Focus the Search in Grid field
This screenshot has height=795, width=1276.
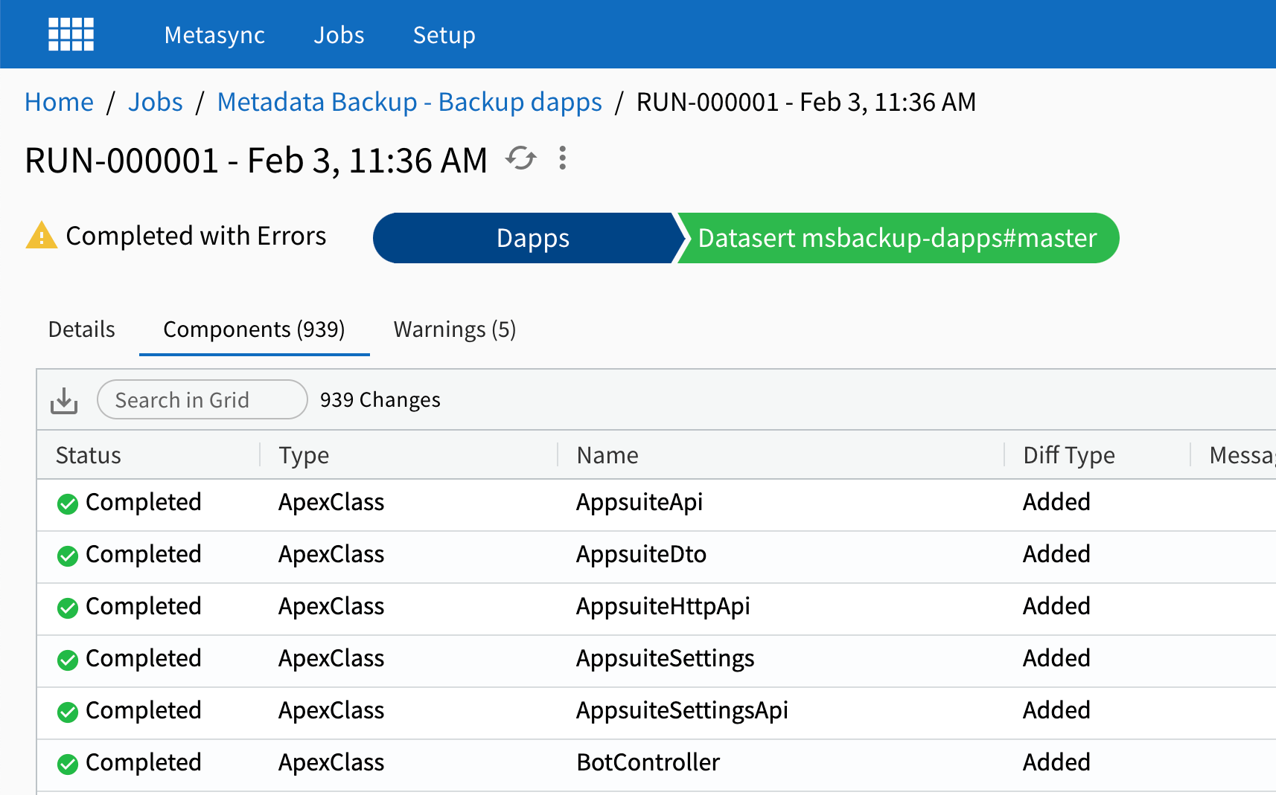(x=202, y=400)
